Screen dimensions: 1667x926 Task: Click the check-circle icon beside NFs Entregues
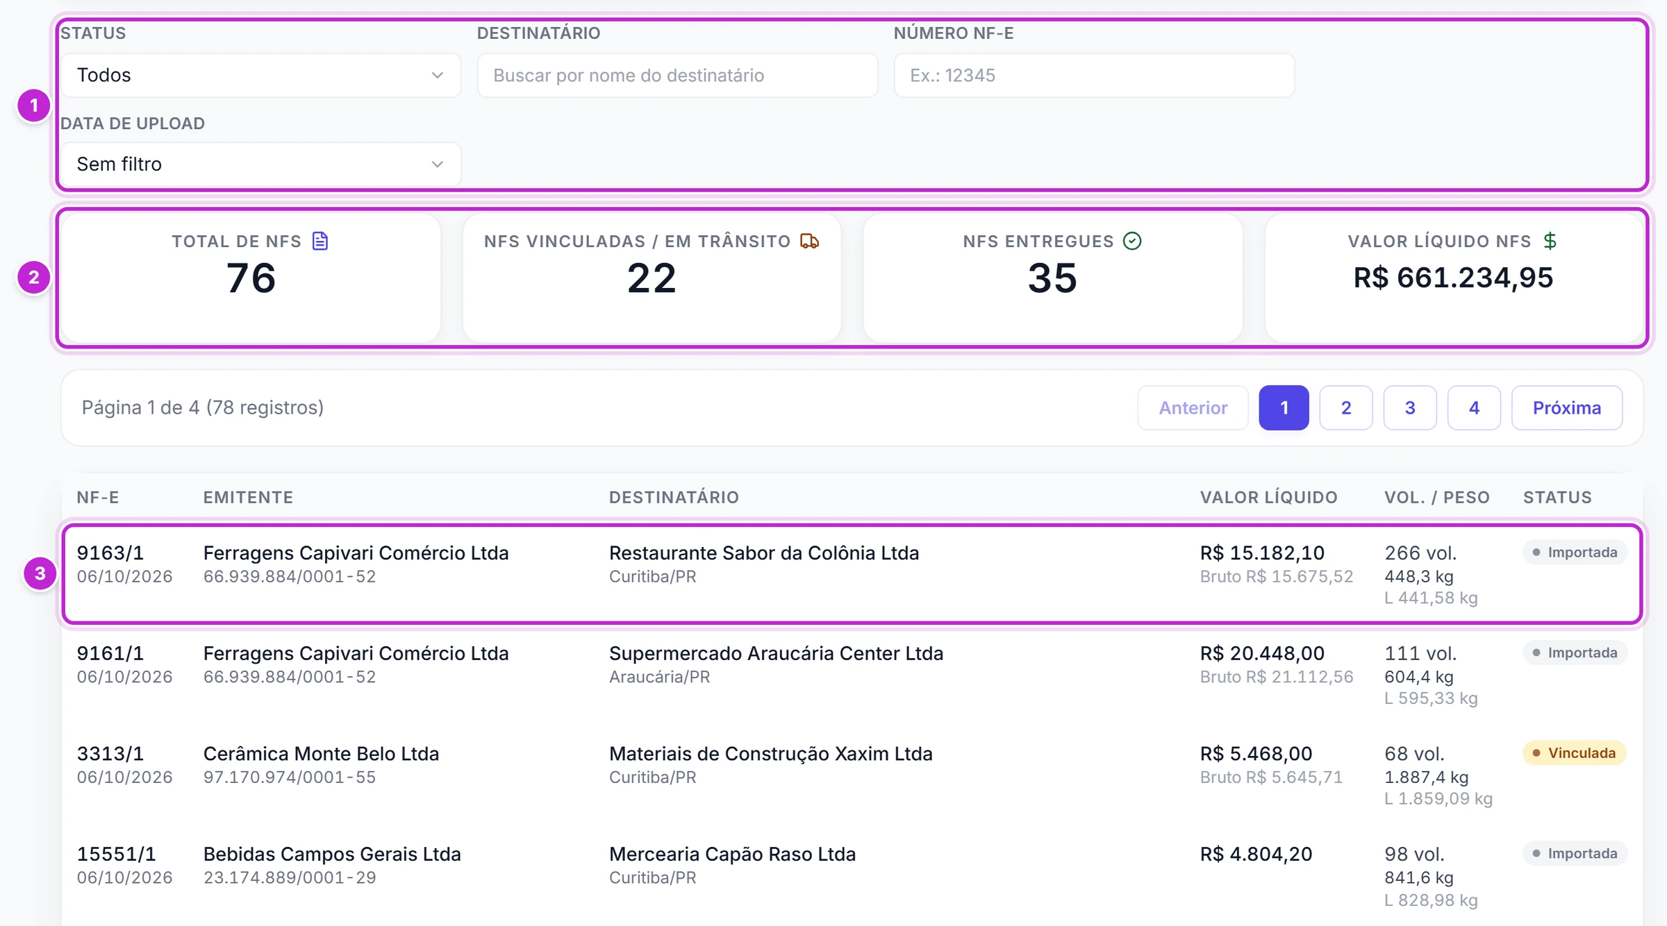[x=1132, y=241]
